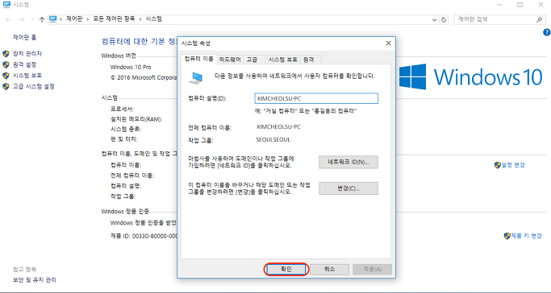Click 취소 to cancel the dialog
The height and width of the screenshot is (293, 551).
(x=329, y=269)
